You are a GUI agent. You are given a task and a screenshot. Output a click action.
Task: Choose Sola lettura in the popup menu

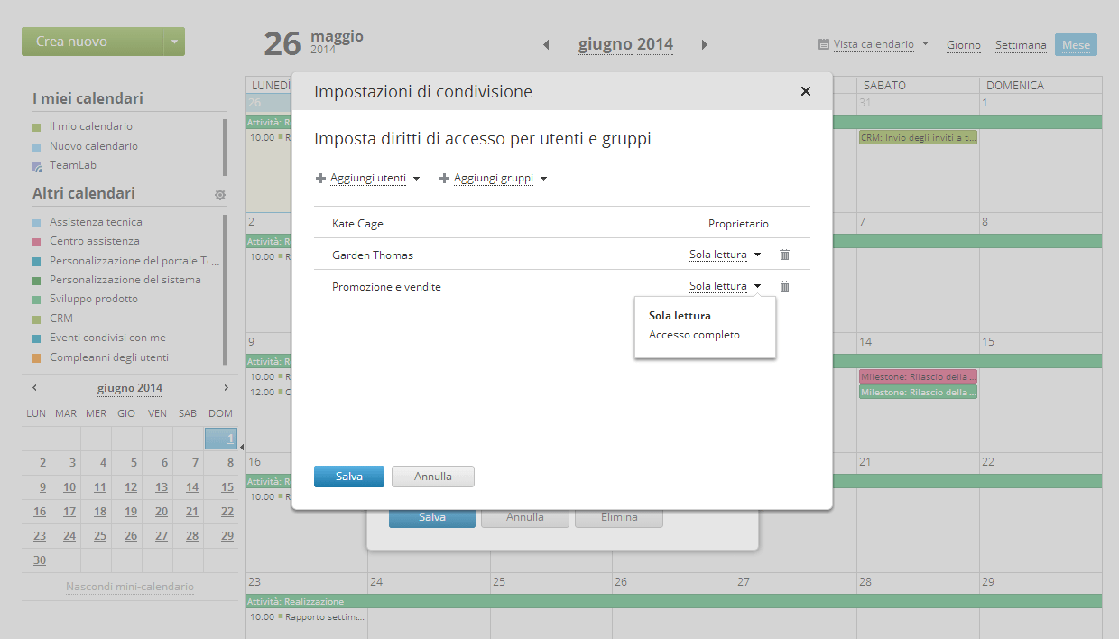pyautogui.click(x=680, y=316)
